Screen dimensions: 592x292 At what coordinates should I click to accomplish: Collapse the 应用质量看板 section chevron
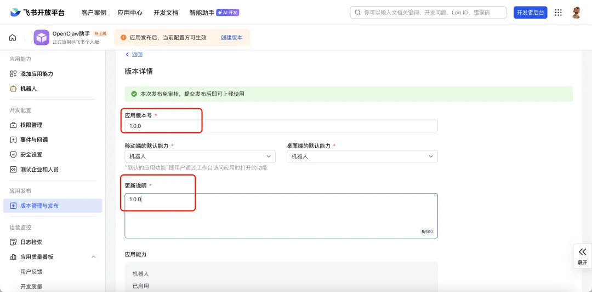(x=94, y=257)
